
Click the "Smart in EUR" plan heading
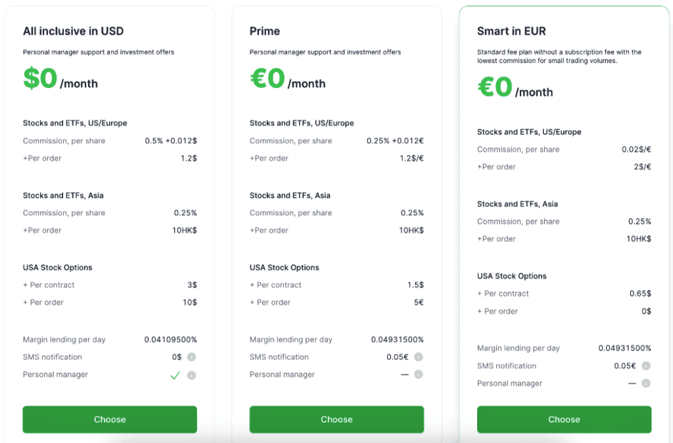point(511,32)
